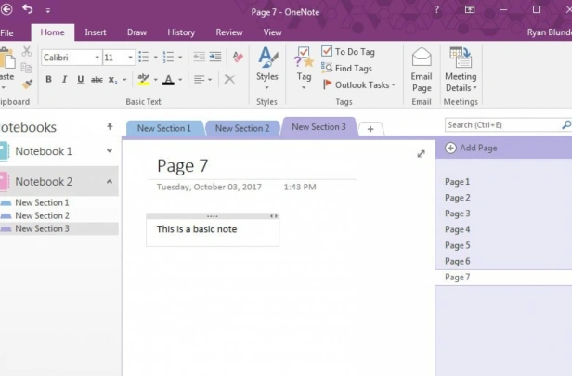Increase indent of the paragraph
The height and width of the screenshot is (376, 572).
click(x=215, y=57)
